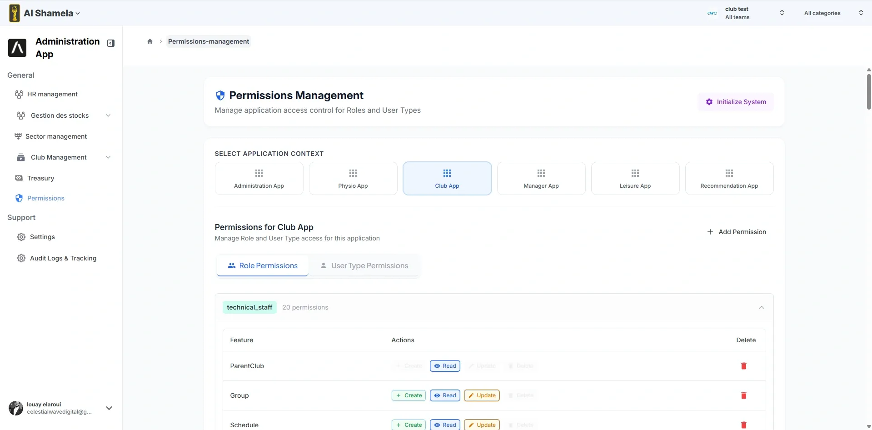
Task: Click the page vertical scrollbar thumb
Action: click(868, 91)
